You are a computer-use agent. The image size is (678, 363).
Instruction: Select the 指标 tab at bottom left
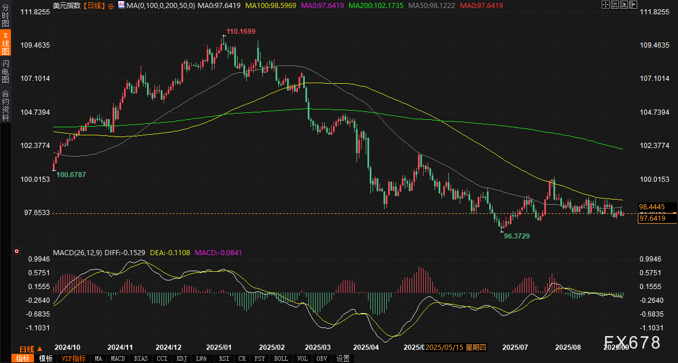(x=24, y=358)
